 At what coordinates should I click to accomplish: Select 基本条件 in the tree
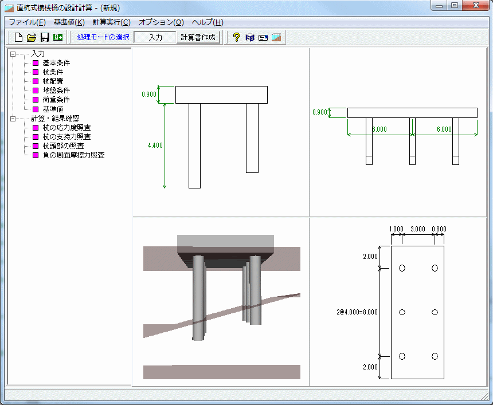[56, 63]
